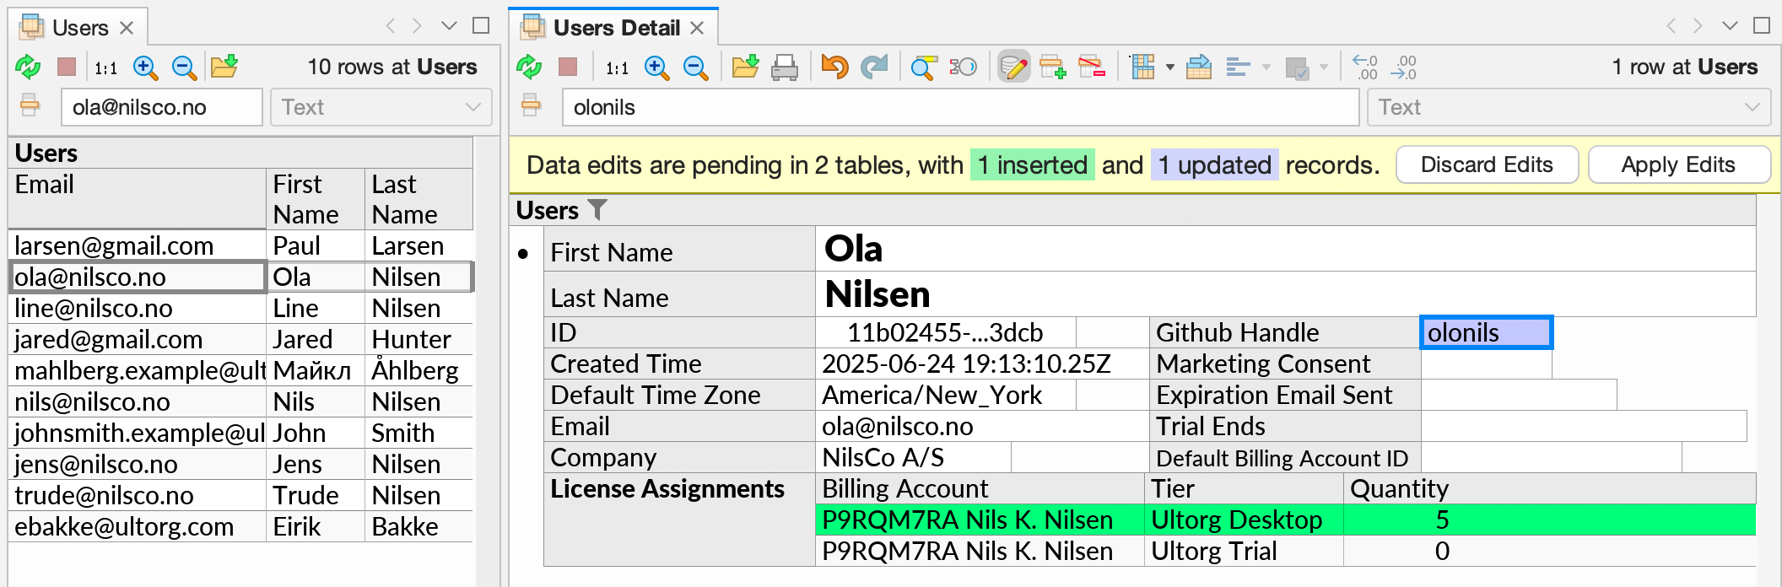Click the goggles icon in Users Detail toolbar
The height and width of the screenshot is (587, 1782).
click(963, 67)
